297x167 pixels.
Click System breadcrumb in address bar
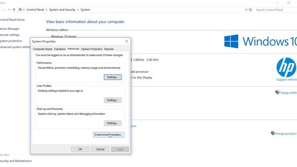(85, 10)
